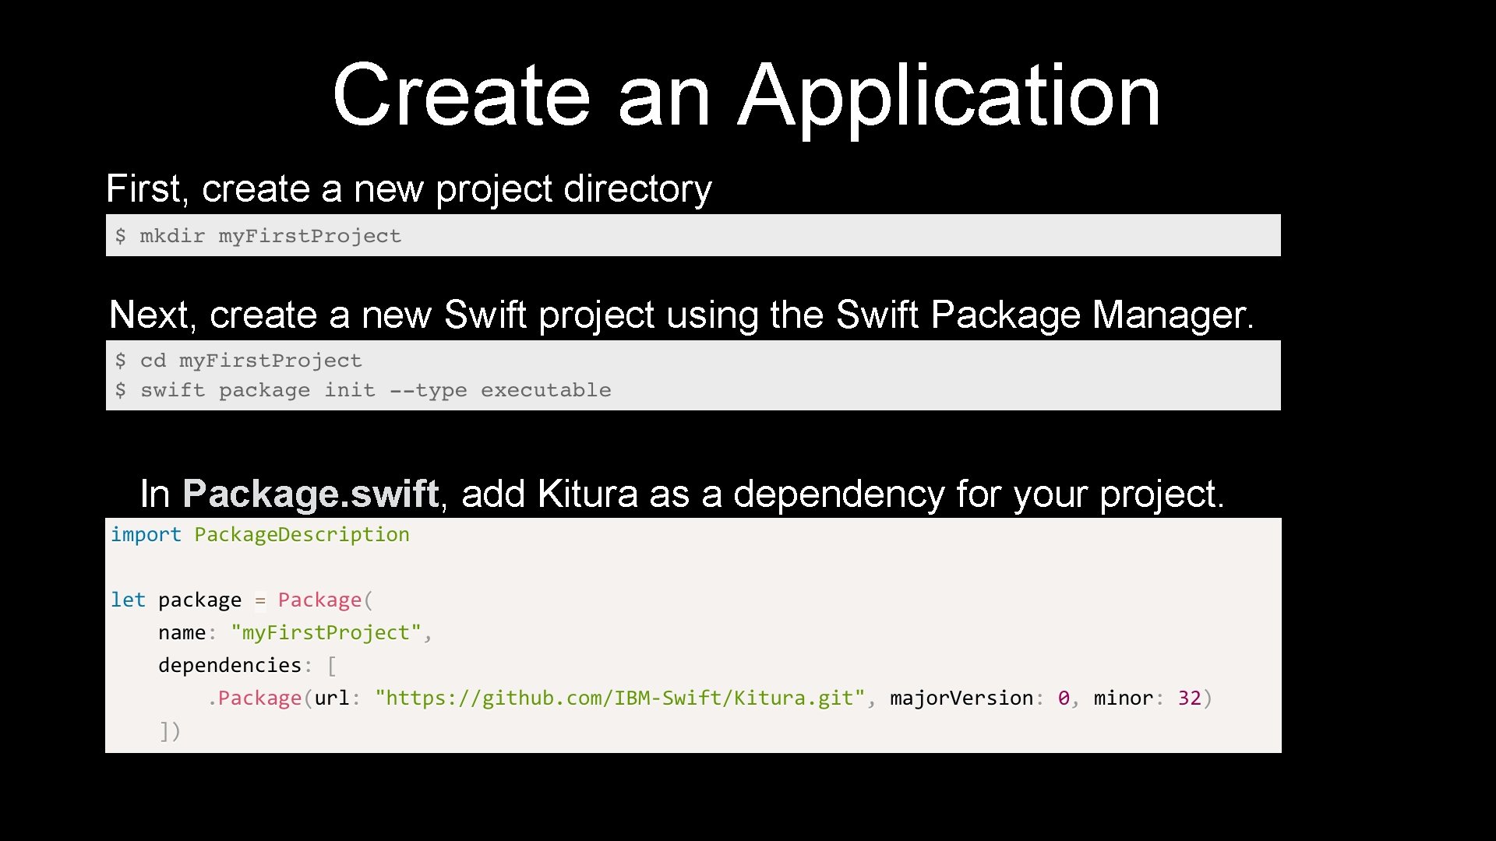This screenshot has width=1496, height=841.
Task: Click the 'cd myFirstProject' command line
Action: pos(250,361)
